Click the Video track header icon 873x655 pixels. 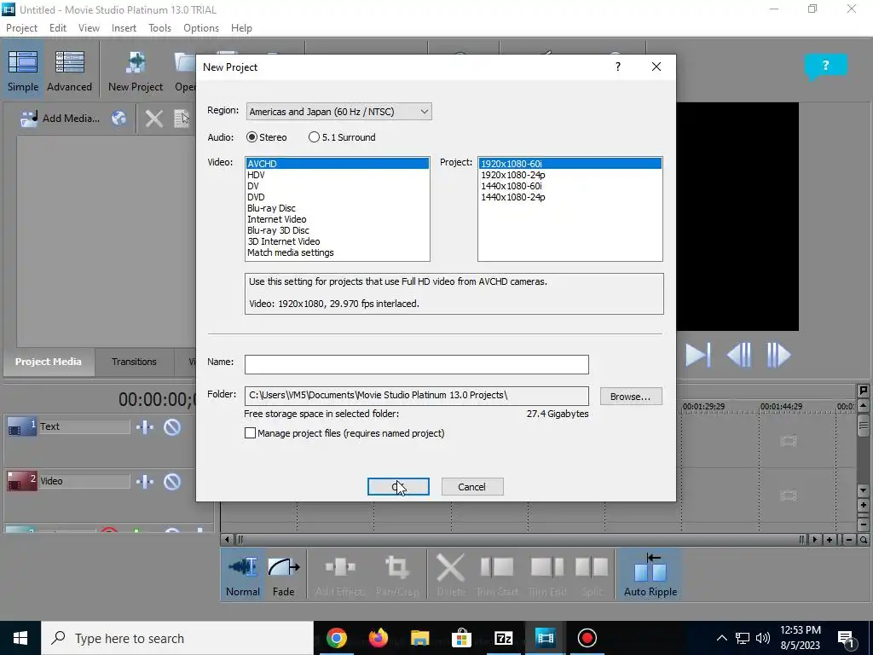21,482
